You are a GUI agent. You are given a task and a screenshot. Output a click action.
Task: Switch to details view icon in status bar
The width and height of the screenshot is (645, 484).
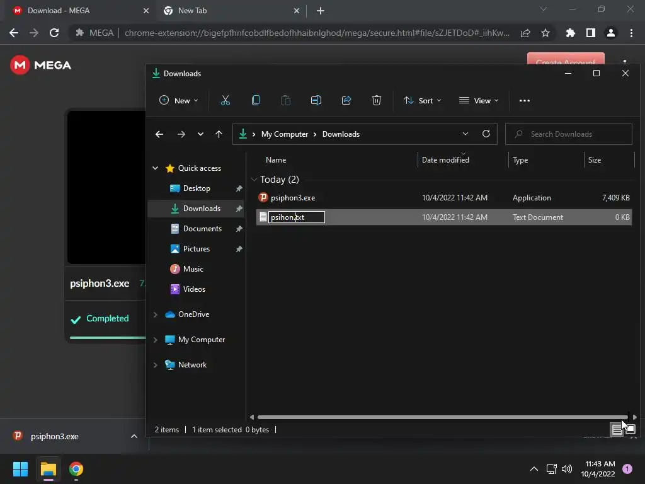pyautogui.click(x=617, y=430)
